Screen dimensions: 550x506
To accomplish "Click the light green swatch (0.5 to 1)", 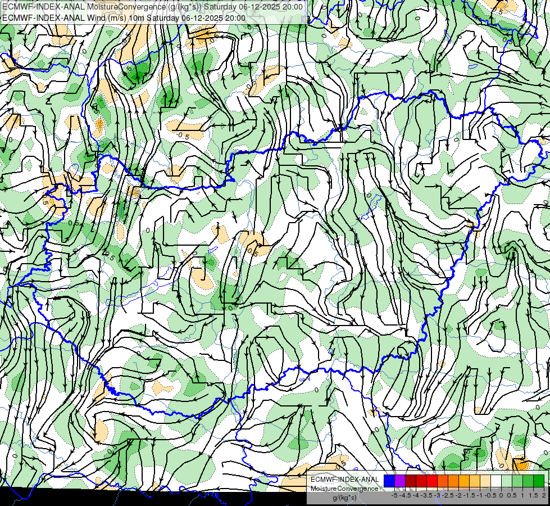I will pos(517,481).
